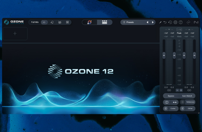This screenshot has height=132, width=202.
Task: Enable Gain Match
Action: (x=187, y=96)
